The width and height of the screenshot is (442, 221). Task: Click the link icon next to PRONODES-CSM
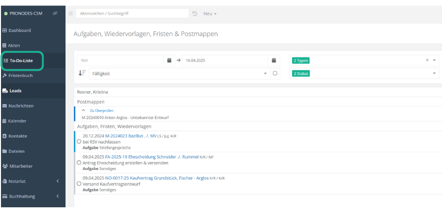tap(55, 13)
